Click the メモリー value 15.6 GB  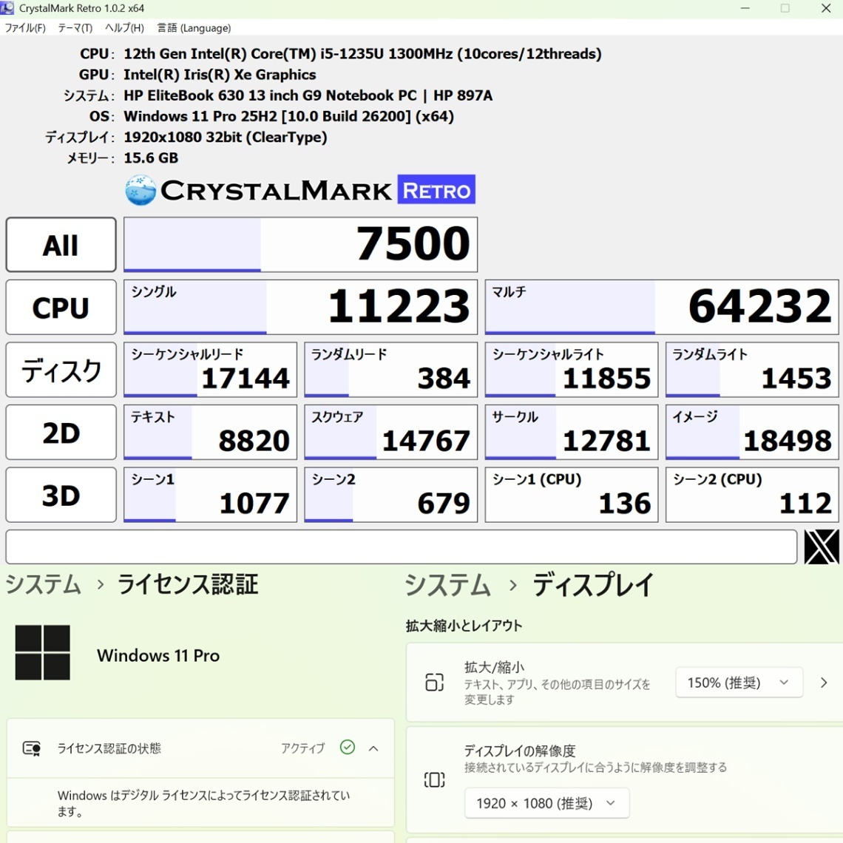[x=151, y=158]
